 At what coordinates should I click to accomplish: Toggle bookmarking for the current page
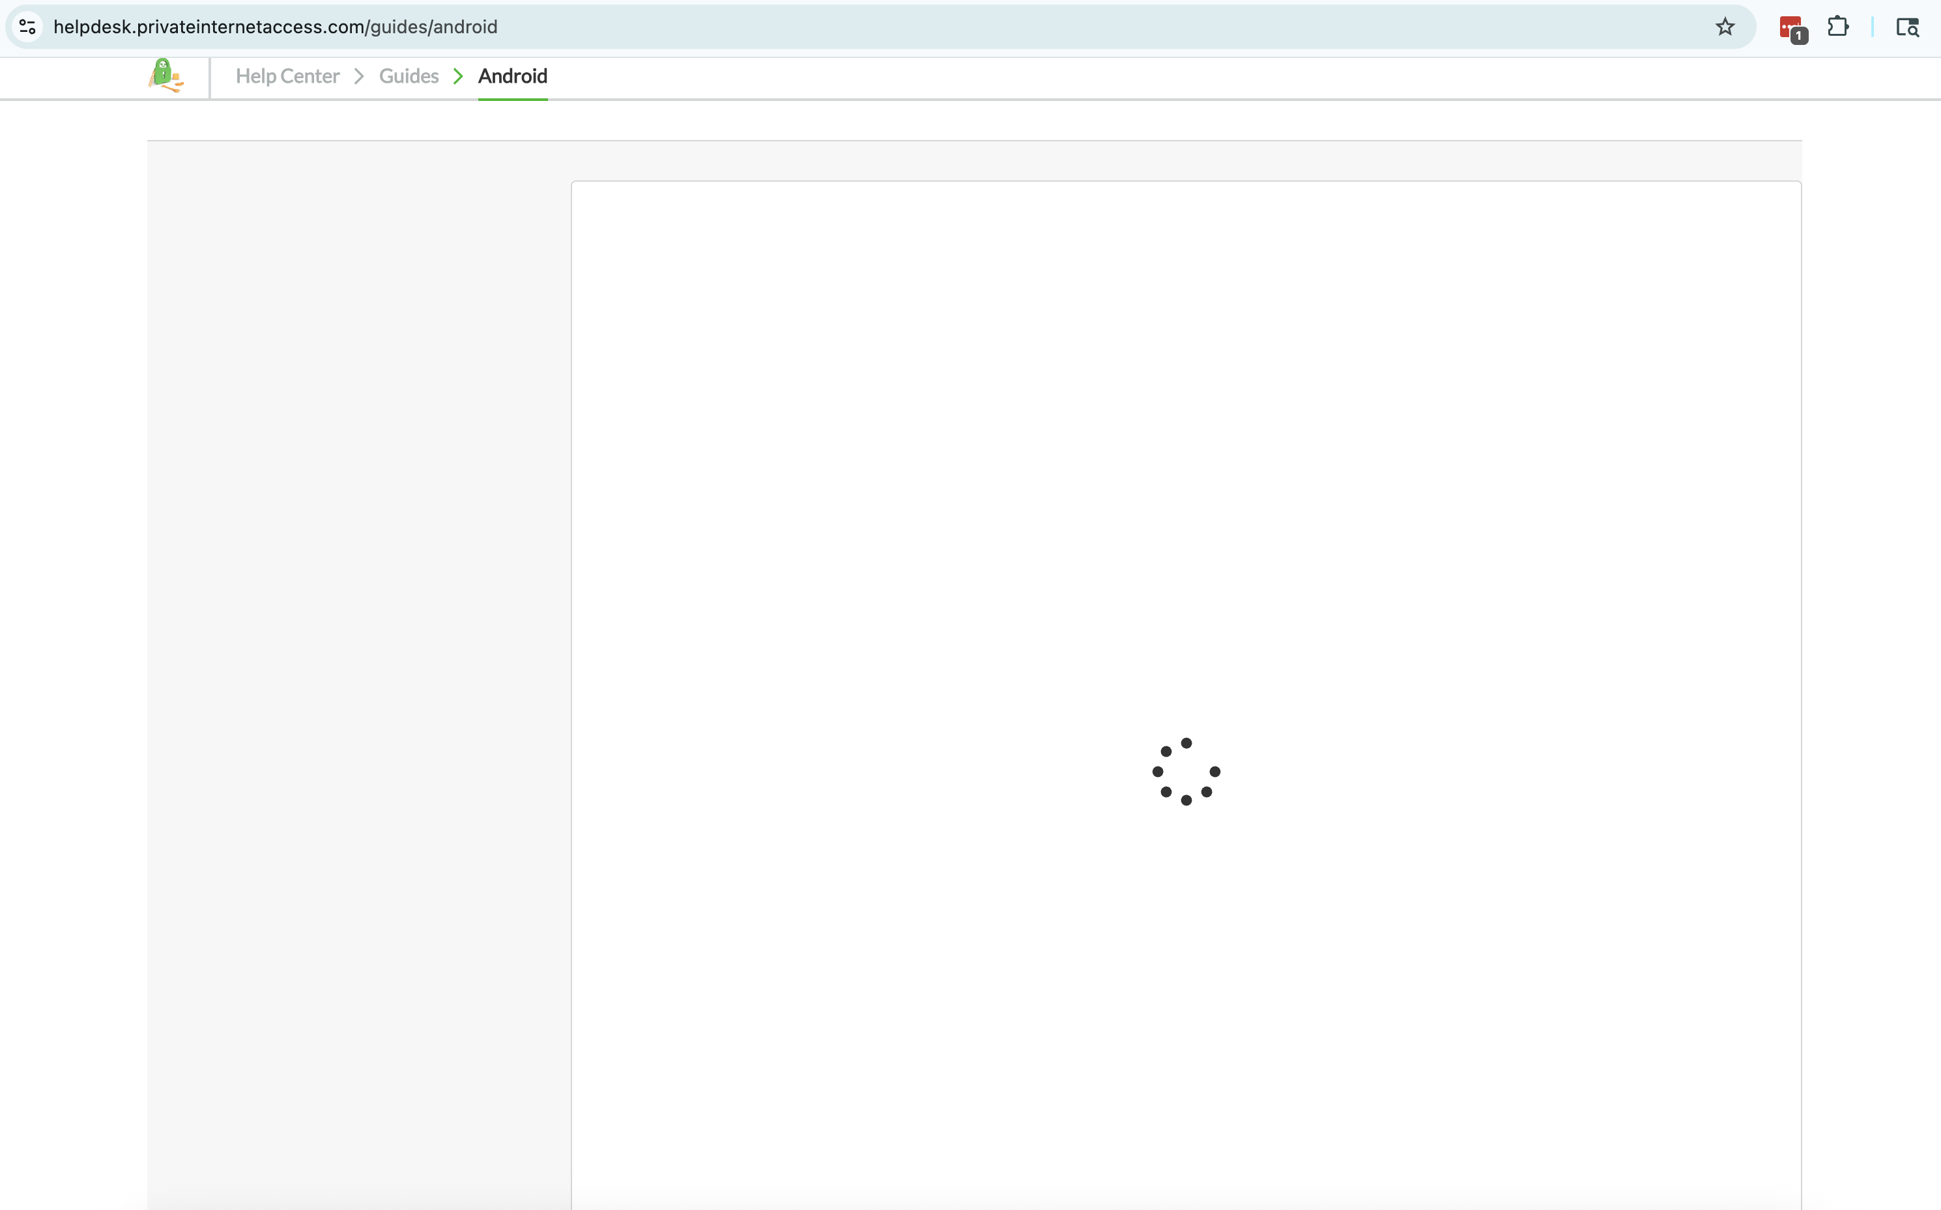(1725, 27)
